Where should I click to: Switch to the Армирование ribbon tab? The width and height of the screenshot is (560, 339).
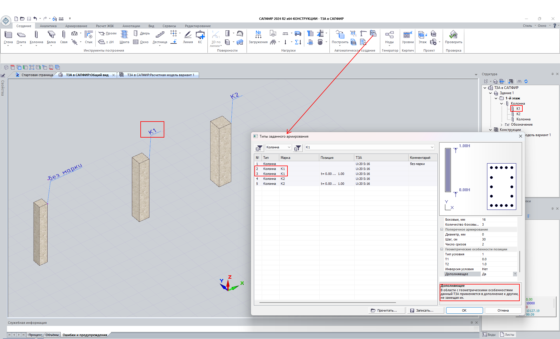tap(76, 26)
